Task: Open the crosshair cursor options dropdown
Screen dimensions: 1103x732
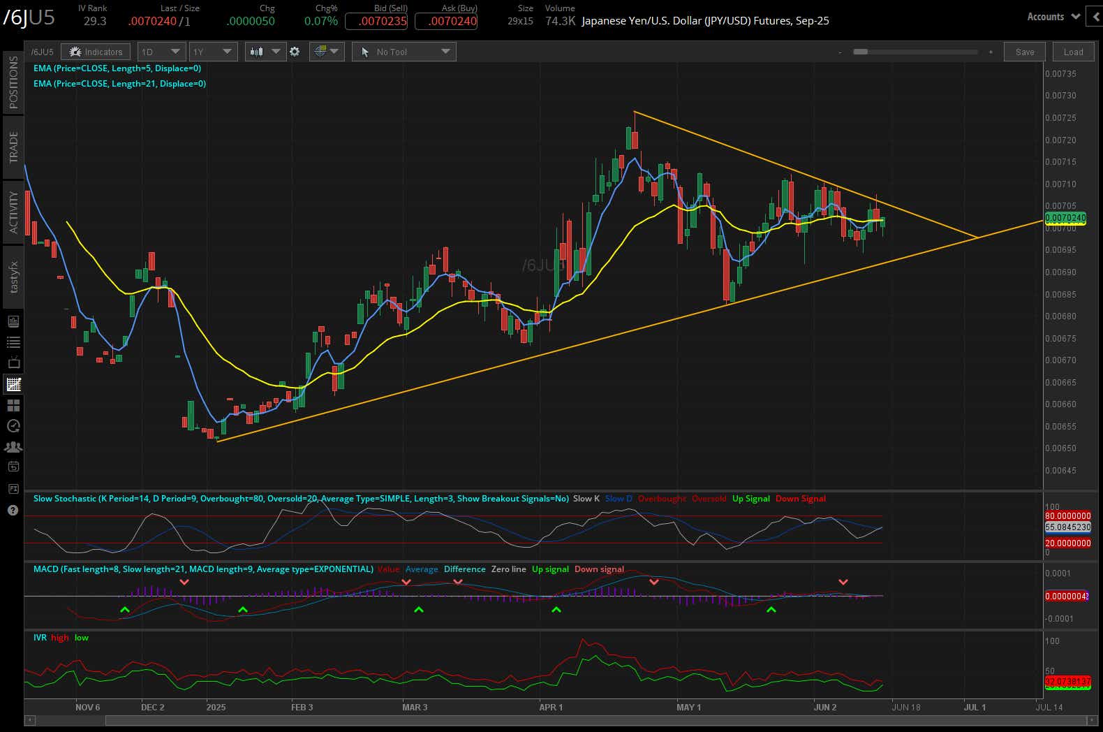Action: (x=326, y=52)
